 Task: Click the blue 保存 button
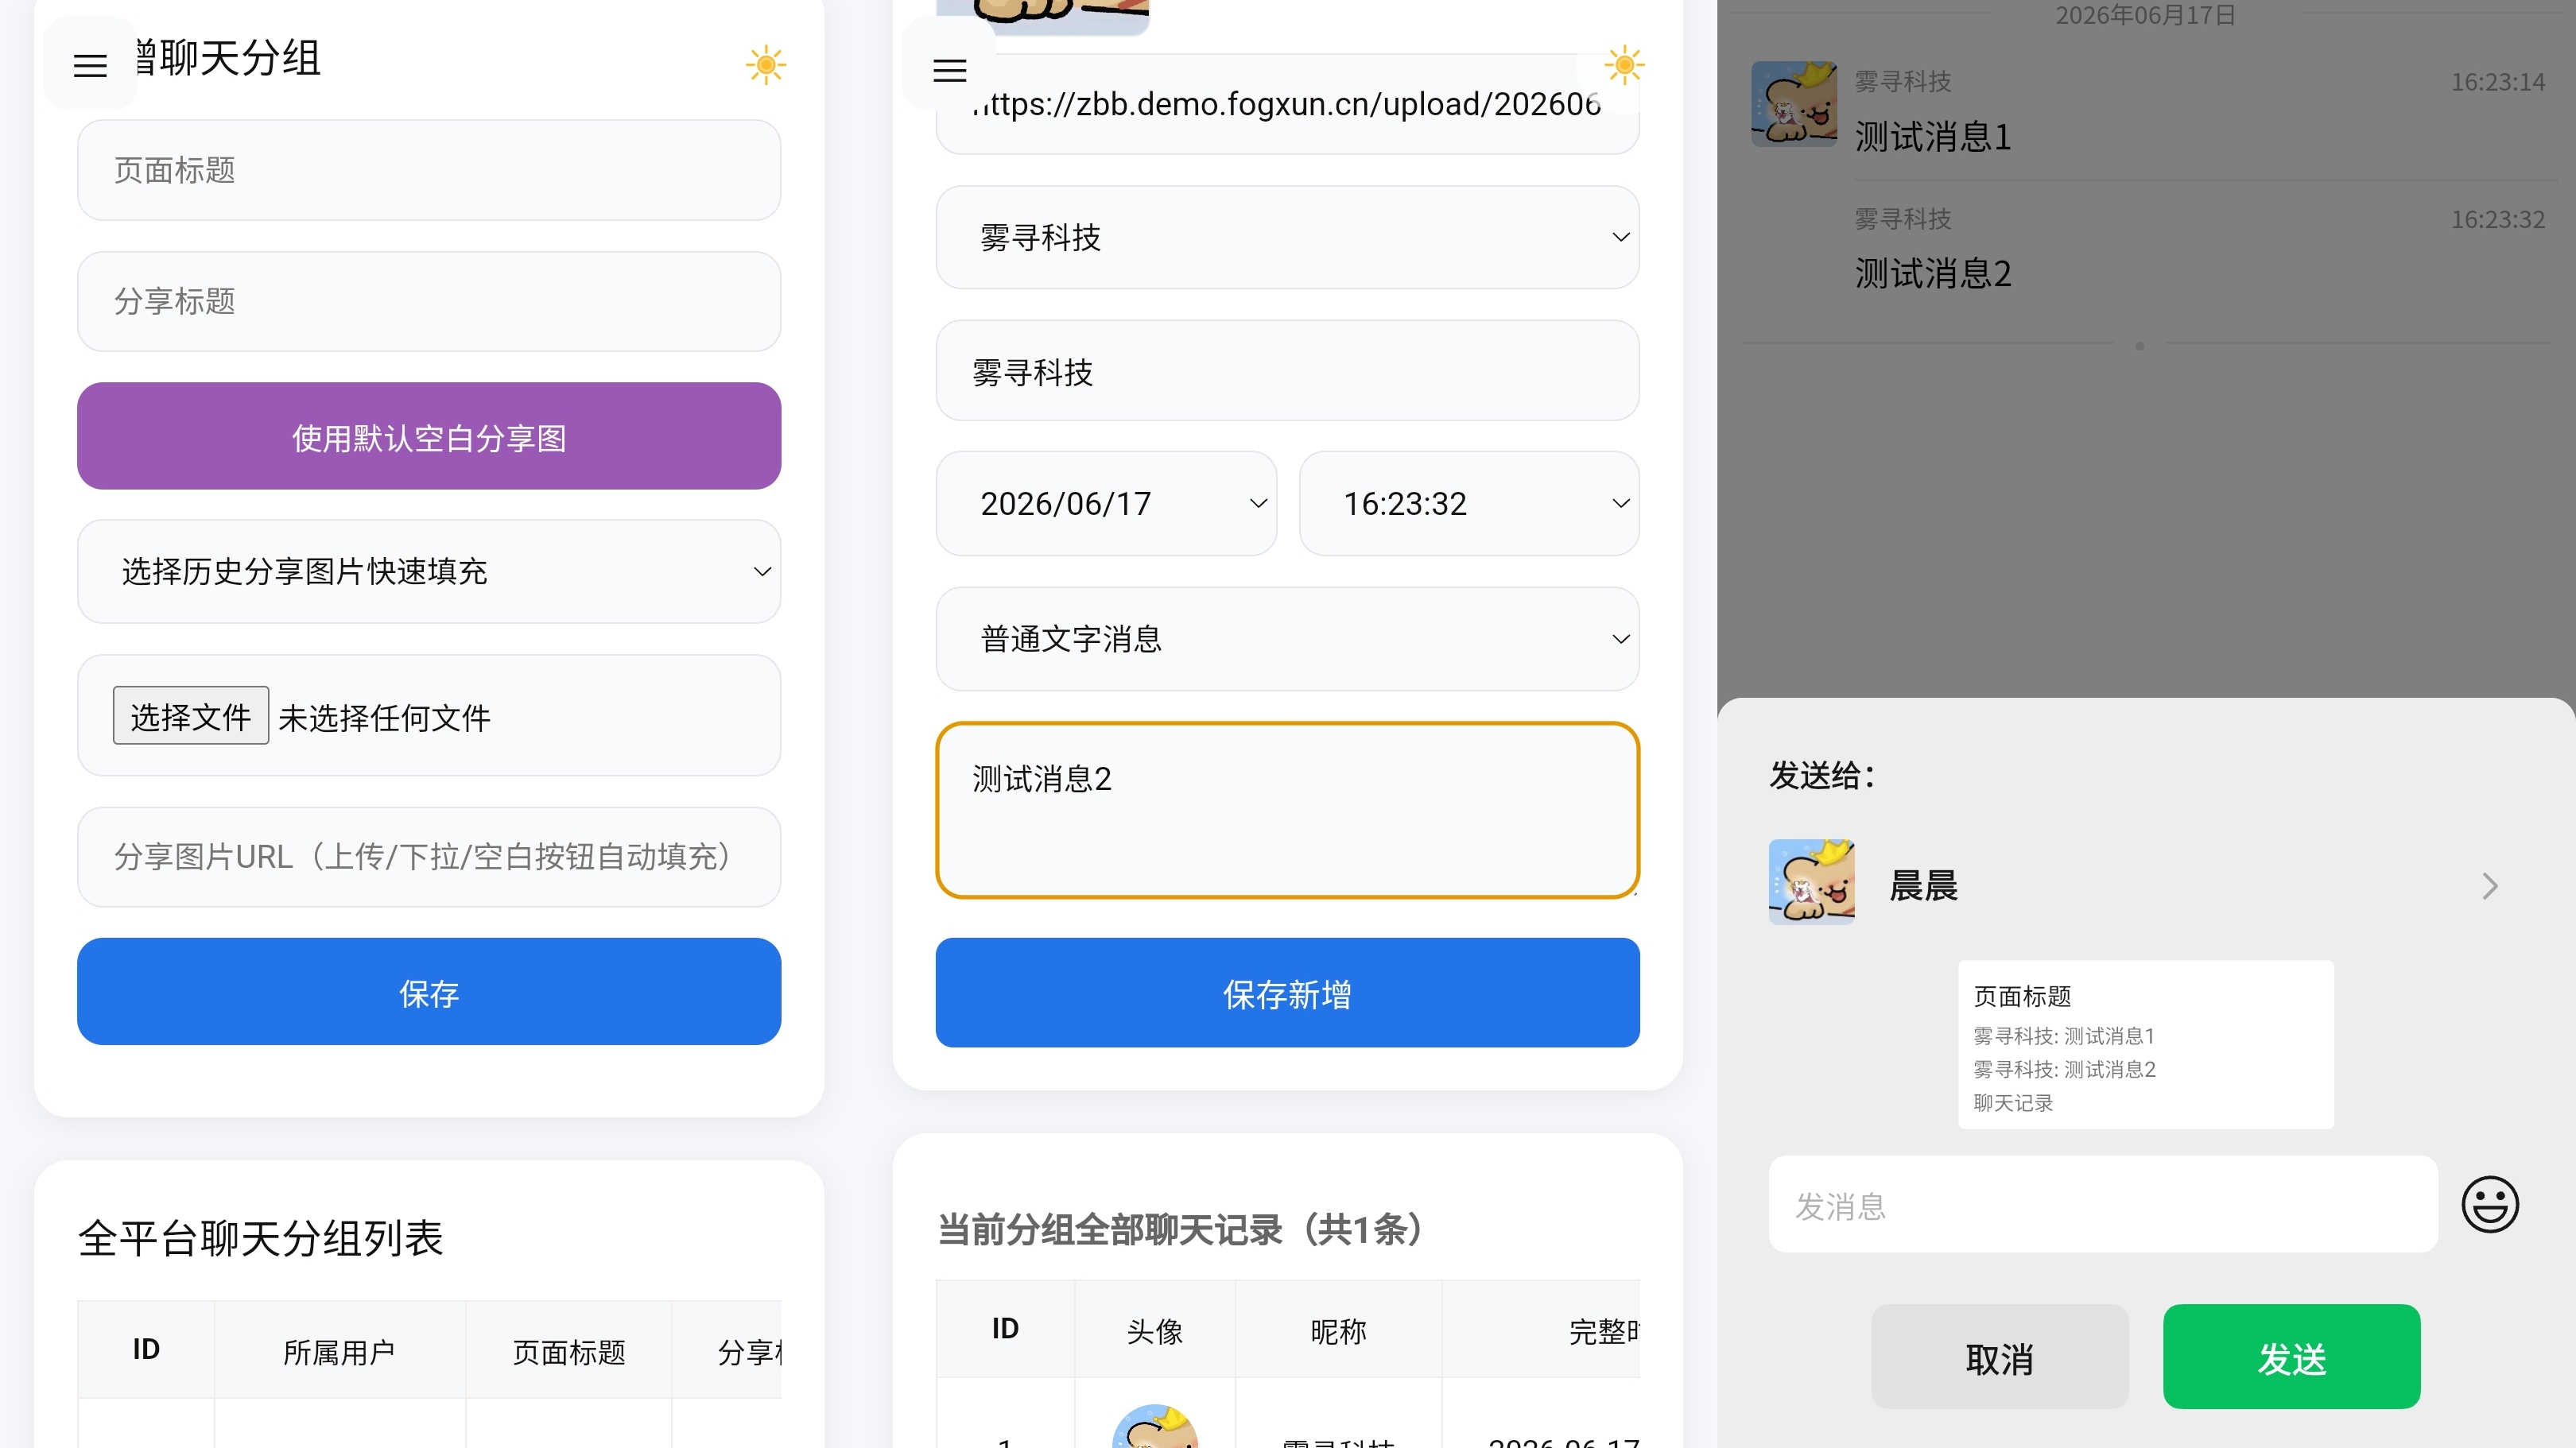429,991
